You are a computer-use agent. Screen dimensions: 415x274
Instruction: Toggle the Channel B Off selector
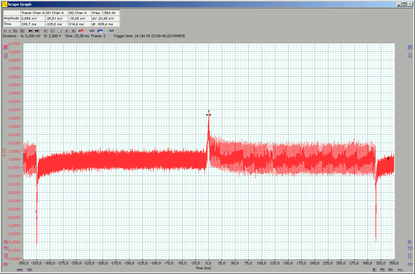pos(106,31)
